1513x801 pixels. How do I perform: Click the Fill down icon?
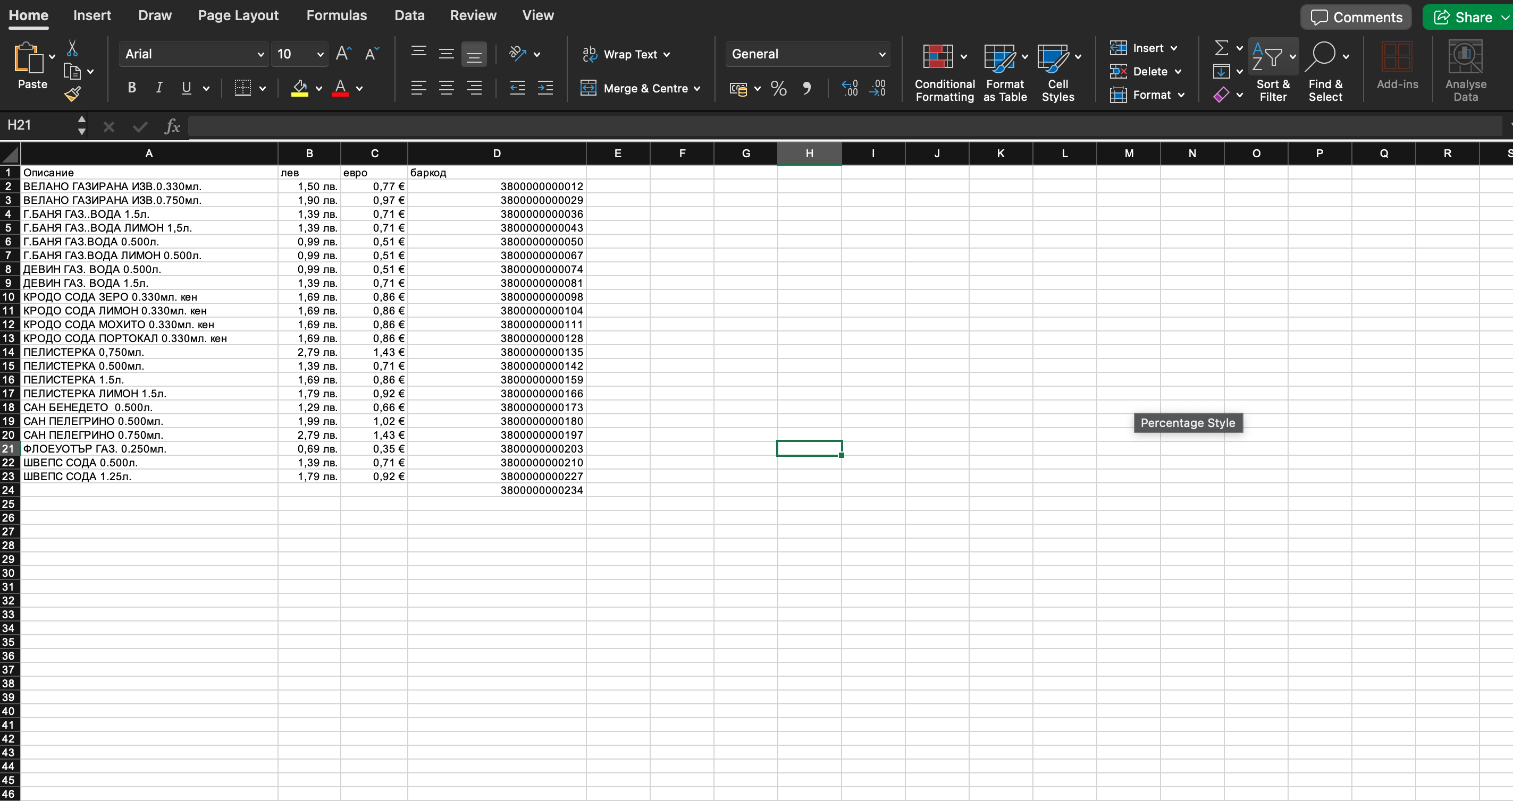[1221, 72]
